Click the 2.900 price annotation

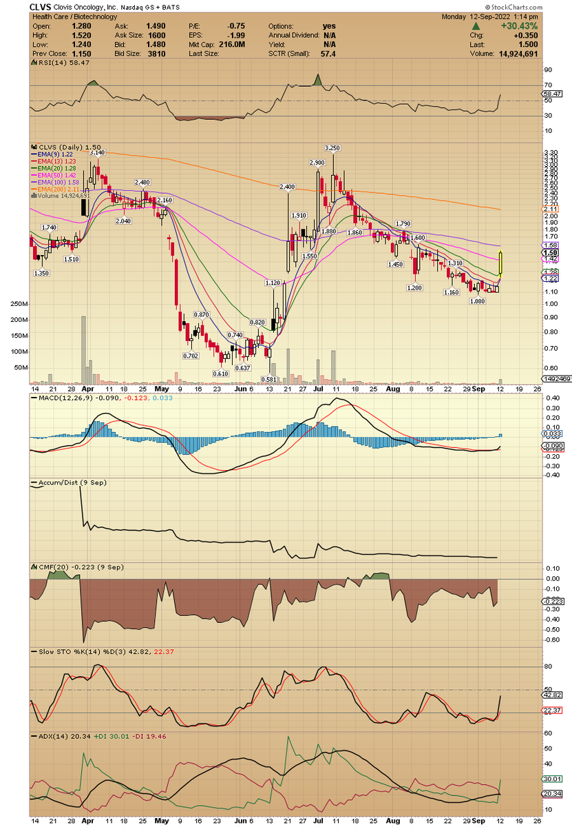tap(317, 162)
